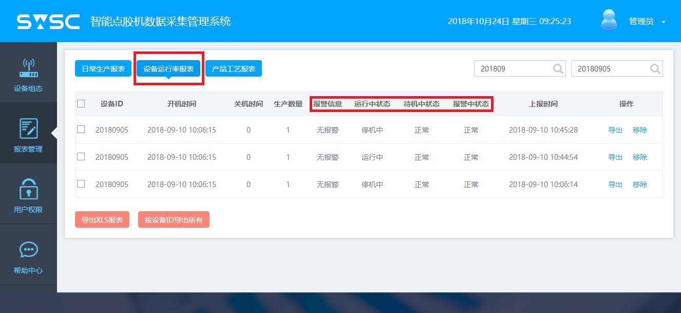The height and width of the screenshot is (313, 681).
Task: Click search magnifier in 201809 field
Action: 558,68
